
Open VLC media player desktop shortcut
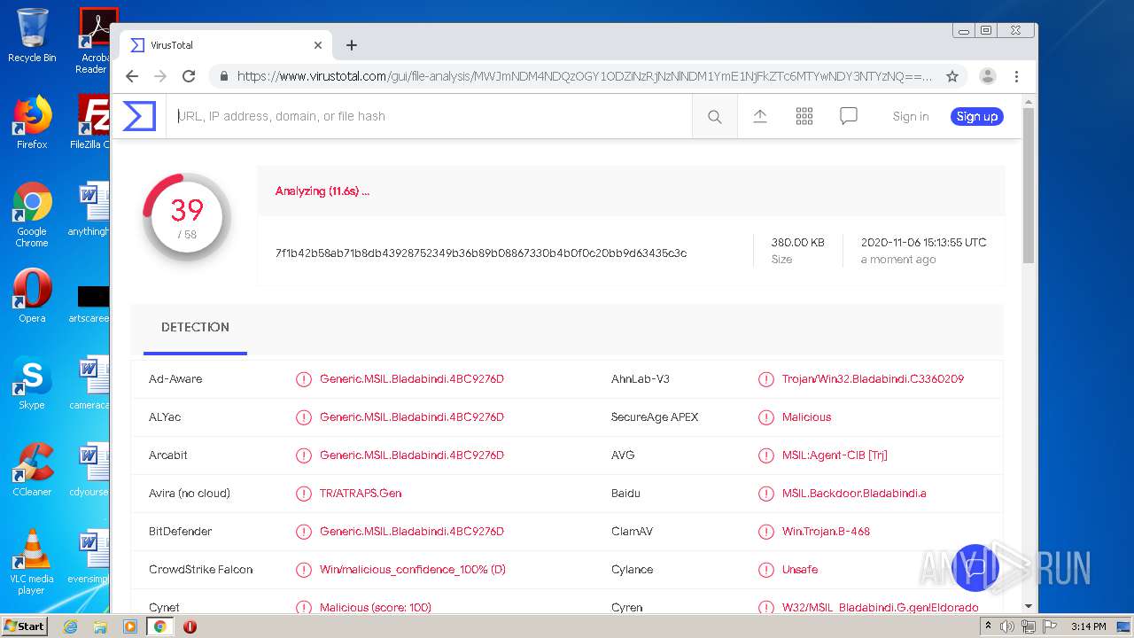click(32, 562)
